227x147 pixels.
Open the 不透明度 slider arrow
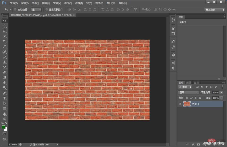pos(221,93)
